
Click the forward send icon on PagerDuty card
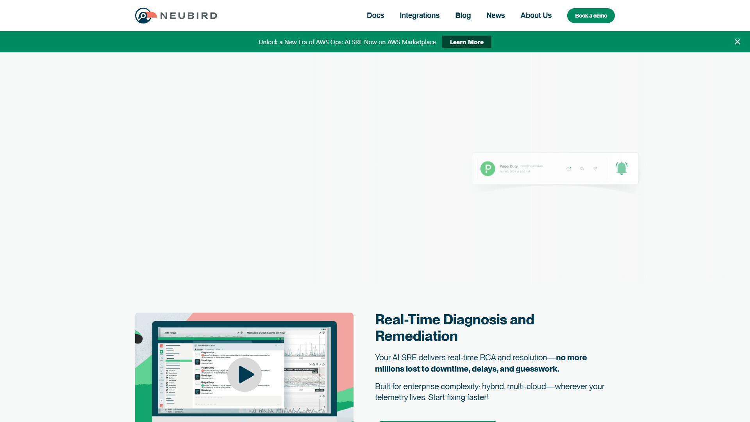[x=595, y=169]
